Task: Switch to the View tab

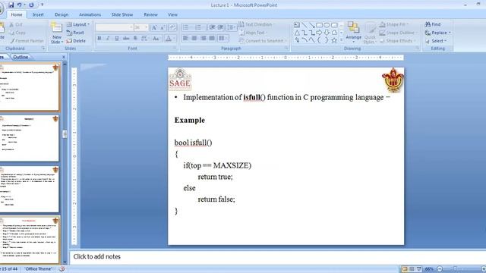Action: point(172,14)
